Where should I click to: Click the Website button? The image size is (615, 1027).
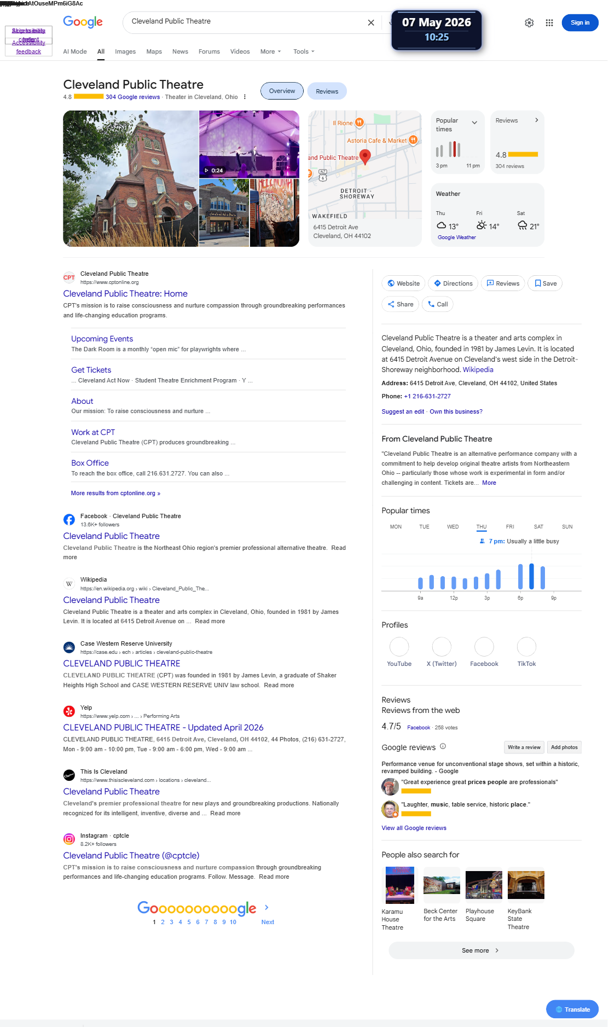pyautogui.click(x=404, y=283)
